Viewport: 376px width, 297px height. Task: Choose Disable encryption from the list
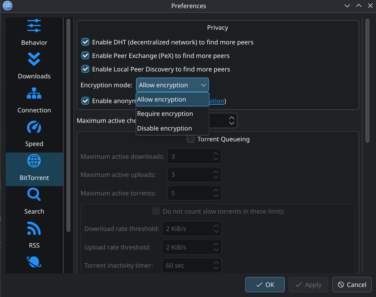tap(172, 128)
